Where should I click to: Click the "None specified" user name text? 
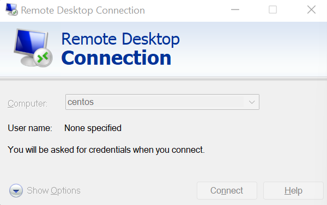93,128
